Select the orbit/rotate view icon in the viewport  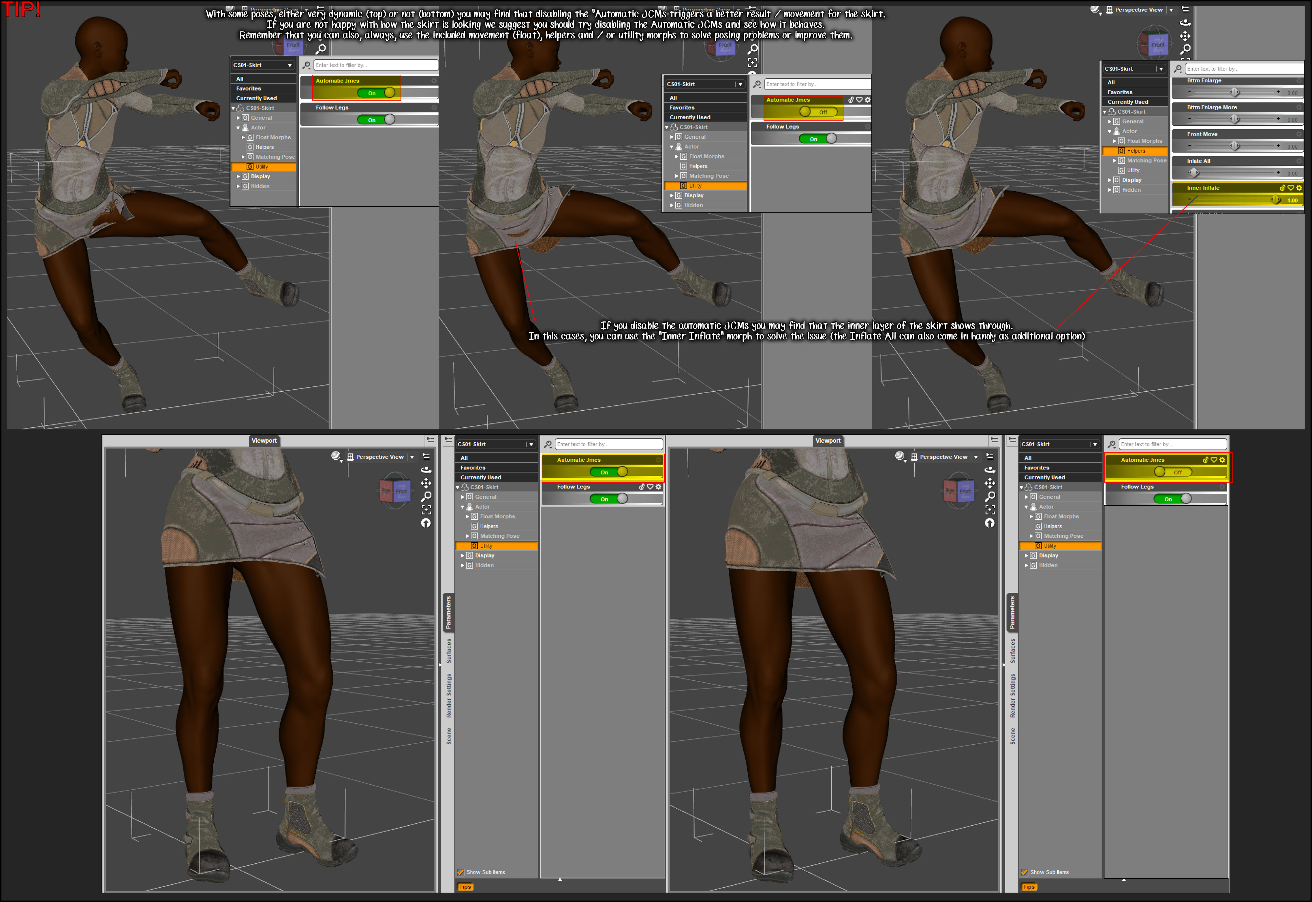(990, 469)
